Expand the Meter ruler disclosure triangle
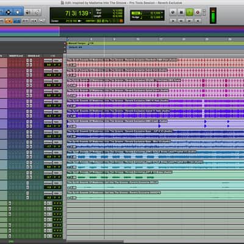Image resolution: width=244 pixels, height=244 pixels. coord(65,48)
